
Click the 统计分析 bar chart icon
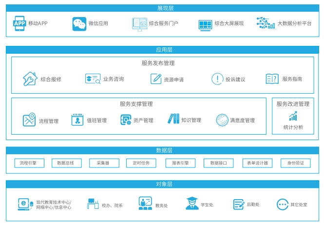293,116
